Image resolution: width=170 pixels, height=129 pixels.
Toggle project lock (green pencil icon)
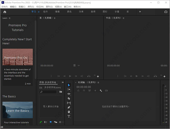click(x=41, y=122)
